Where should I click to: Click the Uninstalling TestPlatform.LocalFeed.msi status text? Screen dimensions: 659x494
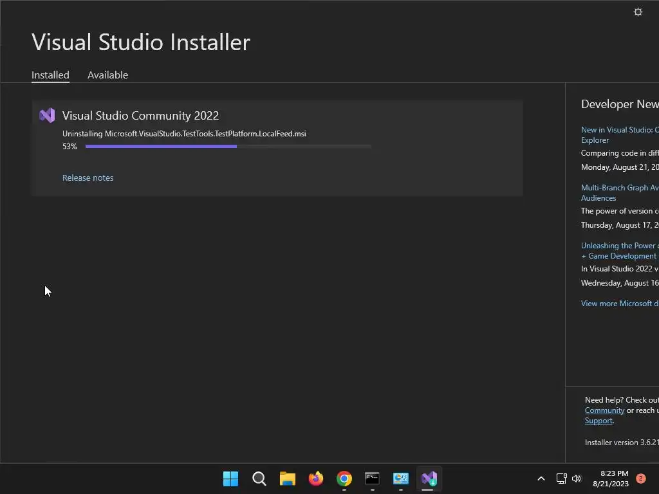click(x=184, y=134)
